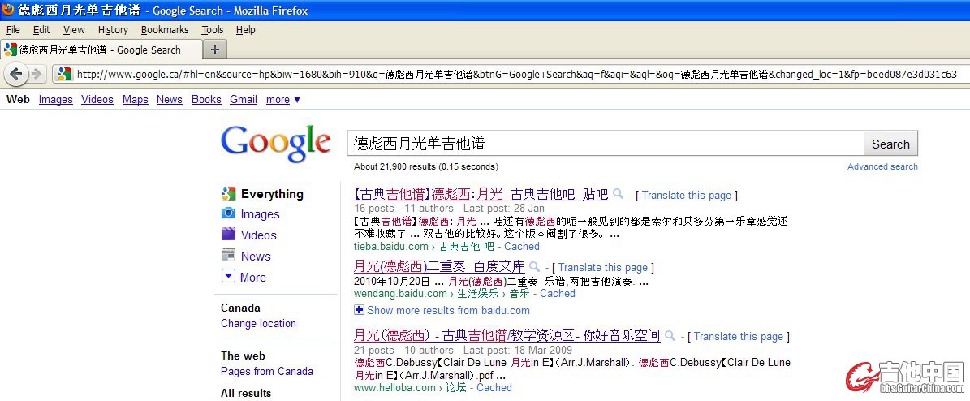970x401 pixels.
Task: Open the Bookmarks menu
Action: [x=165, y=30]
